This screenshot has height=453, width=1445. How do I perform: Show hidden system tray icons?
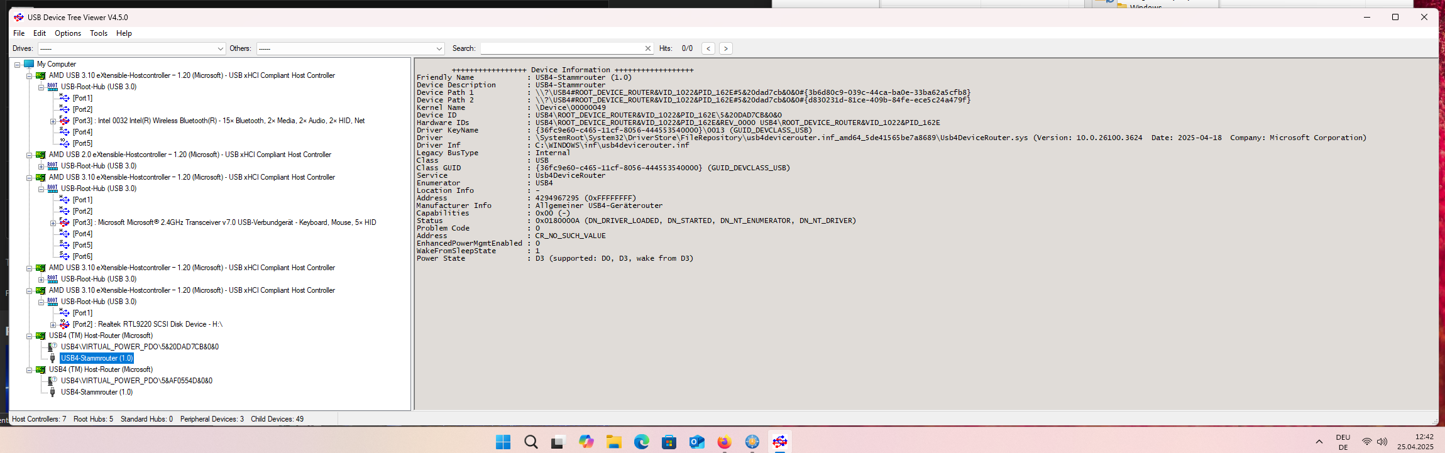pyautogui.click(x=1319, y=442)
